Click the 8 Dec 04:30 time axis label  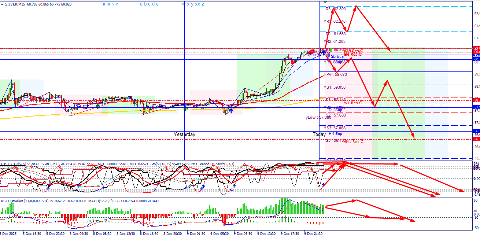pyautogui.click(x=79, y=233)
